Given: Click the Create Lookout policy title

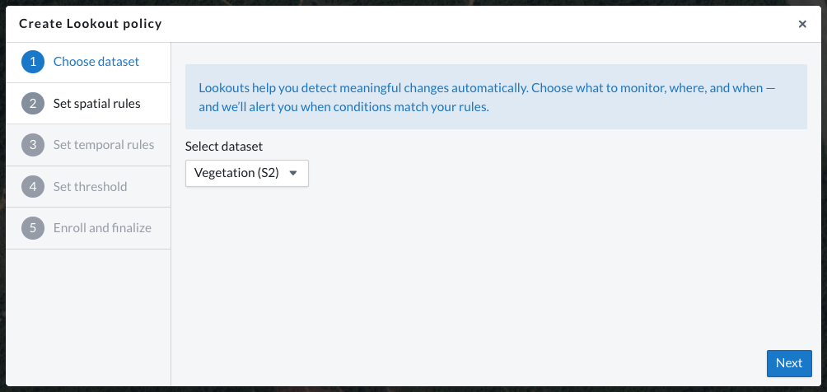Looking at the screenshot, I should (x=91, y=24).
